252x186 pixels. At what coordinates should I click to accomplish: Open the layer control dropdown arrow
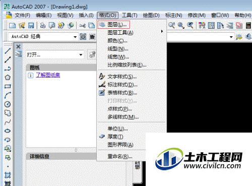[x=231, y=37]
